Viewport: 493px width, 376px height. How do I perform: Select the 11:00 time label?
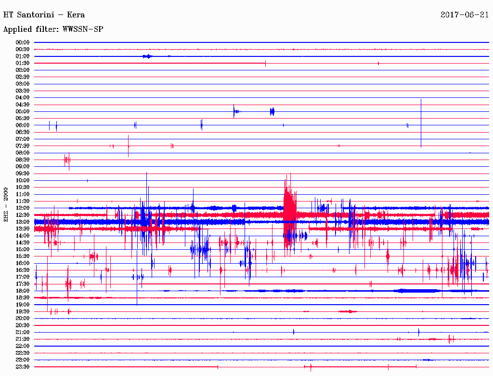22,194
